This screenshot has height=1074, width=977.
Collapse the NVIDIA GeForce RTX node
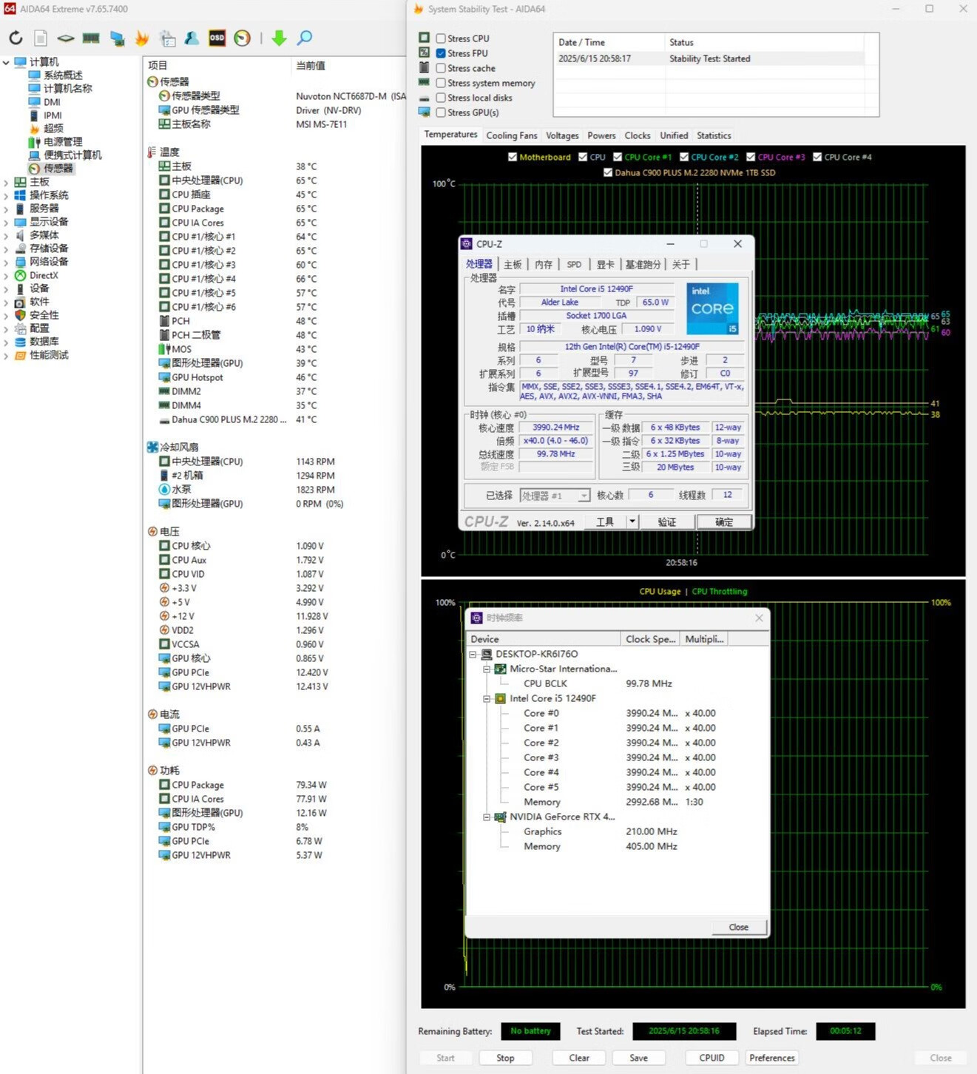coord(487,817)
